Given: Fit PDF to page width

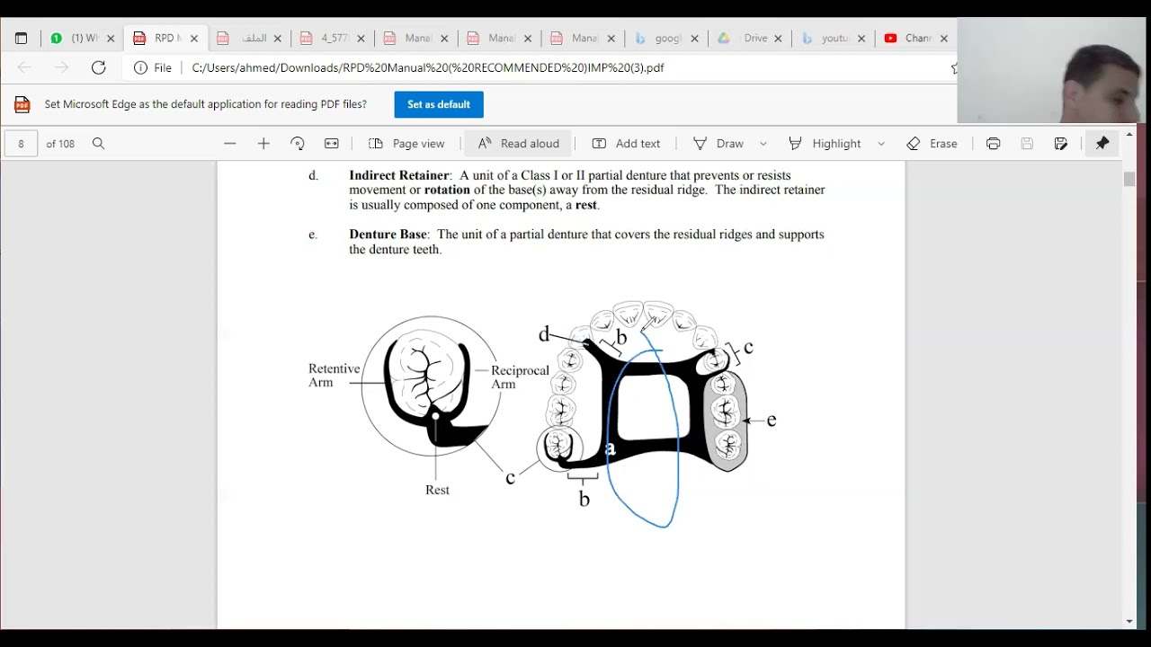Looking at the screenshot, I should point(332,144).
